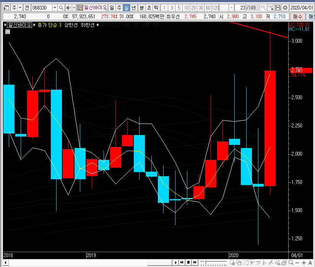Click the chart image copy icon
Image resolution: width=315 pixels, height=267 pixels.
coord(284,262)
